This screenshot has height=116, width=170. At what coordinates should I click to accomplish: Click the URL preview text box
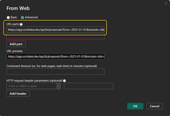[55, 56]
